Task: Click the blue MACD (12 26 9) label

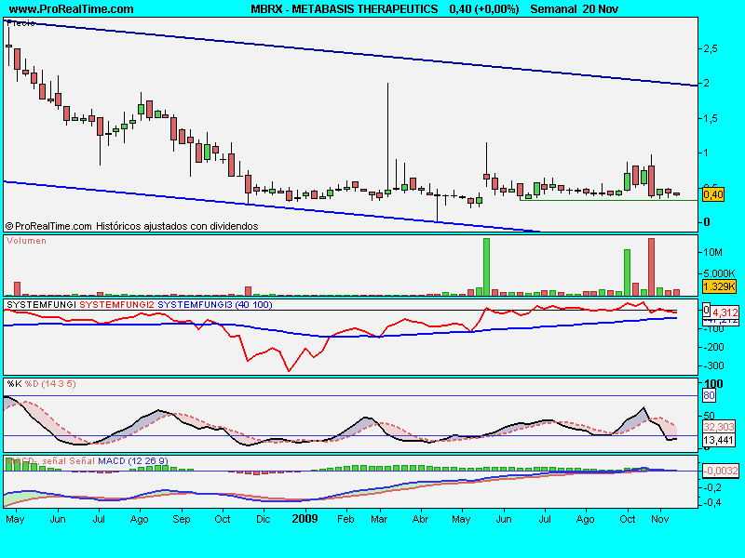Action: point(132,460)
